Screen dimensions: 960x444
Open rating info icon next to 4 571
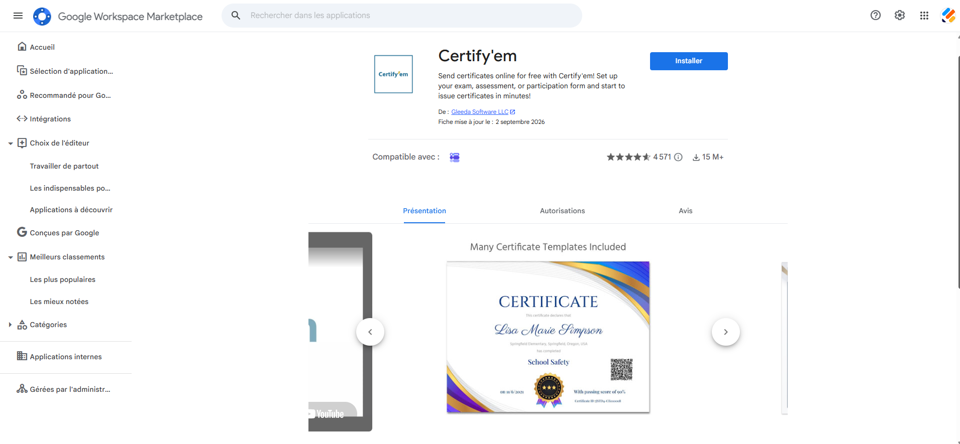(678, 157)
